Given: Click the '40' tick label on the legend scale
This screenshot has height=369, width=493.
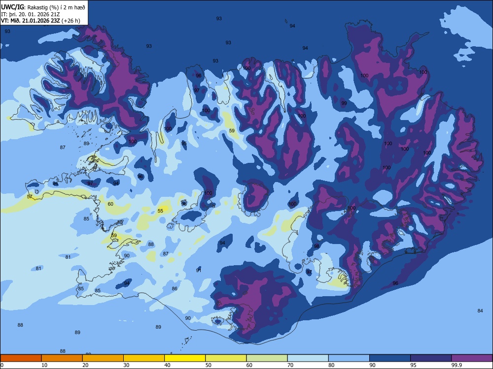Looking at the screenshot, I should click(x=167, y=365).
